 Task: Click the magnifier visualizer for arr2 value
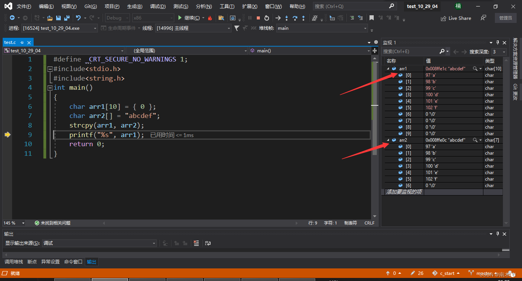tap(475, 140)
